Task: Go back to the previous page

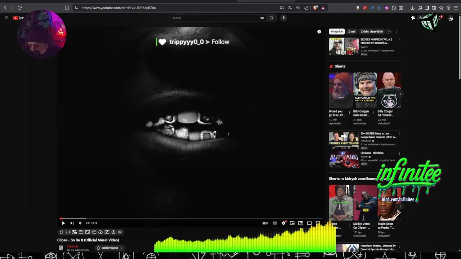Action: [5, 8]
